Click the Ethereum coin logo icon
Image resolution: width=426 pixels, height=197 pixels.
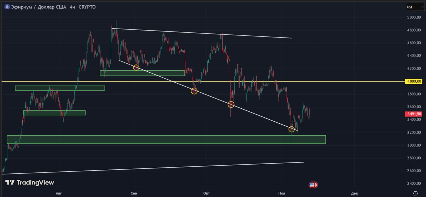[7, 7]
